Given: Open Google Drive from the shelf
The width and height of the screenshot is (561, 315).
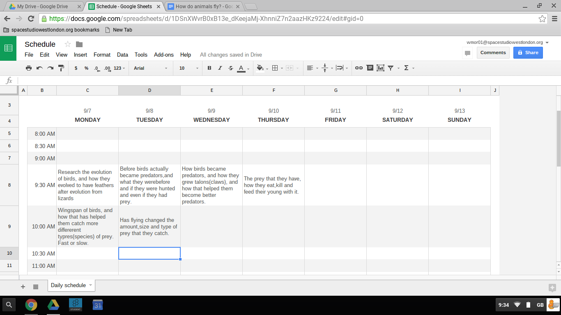Looking at the screenshot, I should [53, 305].
